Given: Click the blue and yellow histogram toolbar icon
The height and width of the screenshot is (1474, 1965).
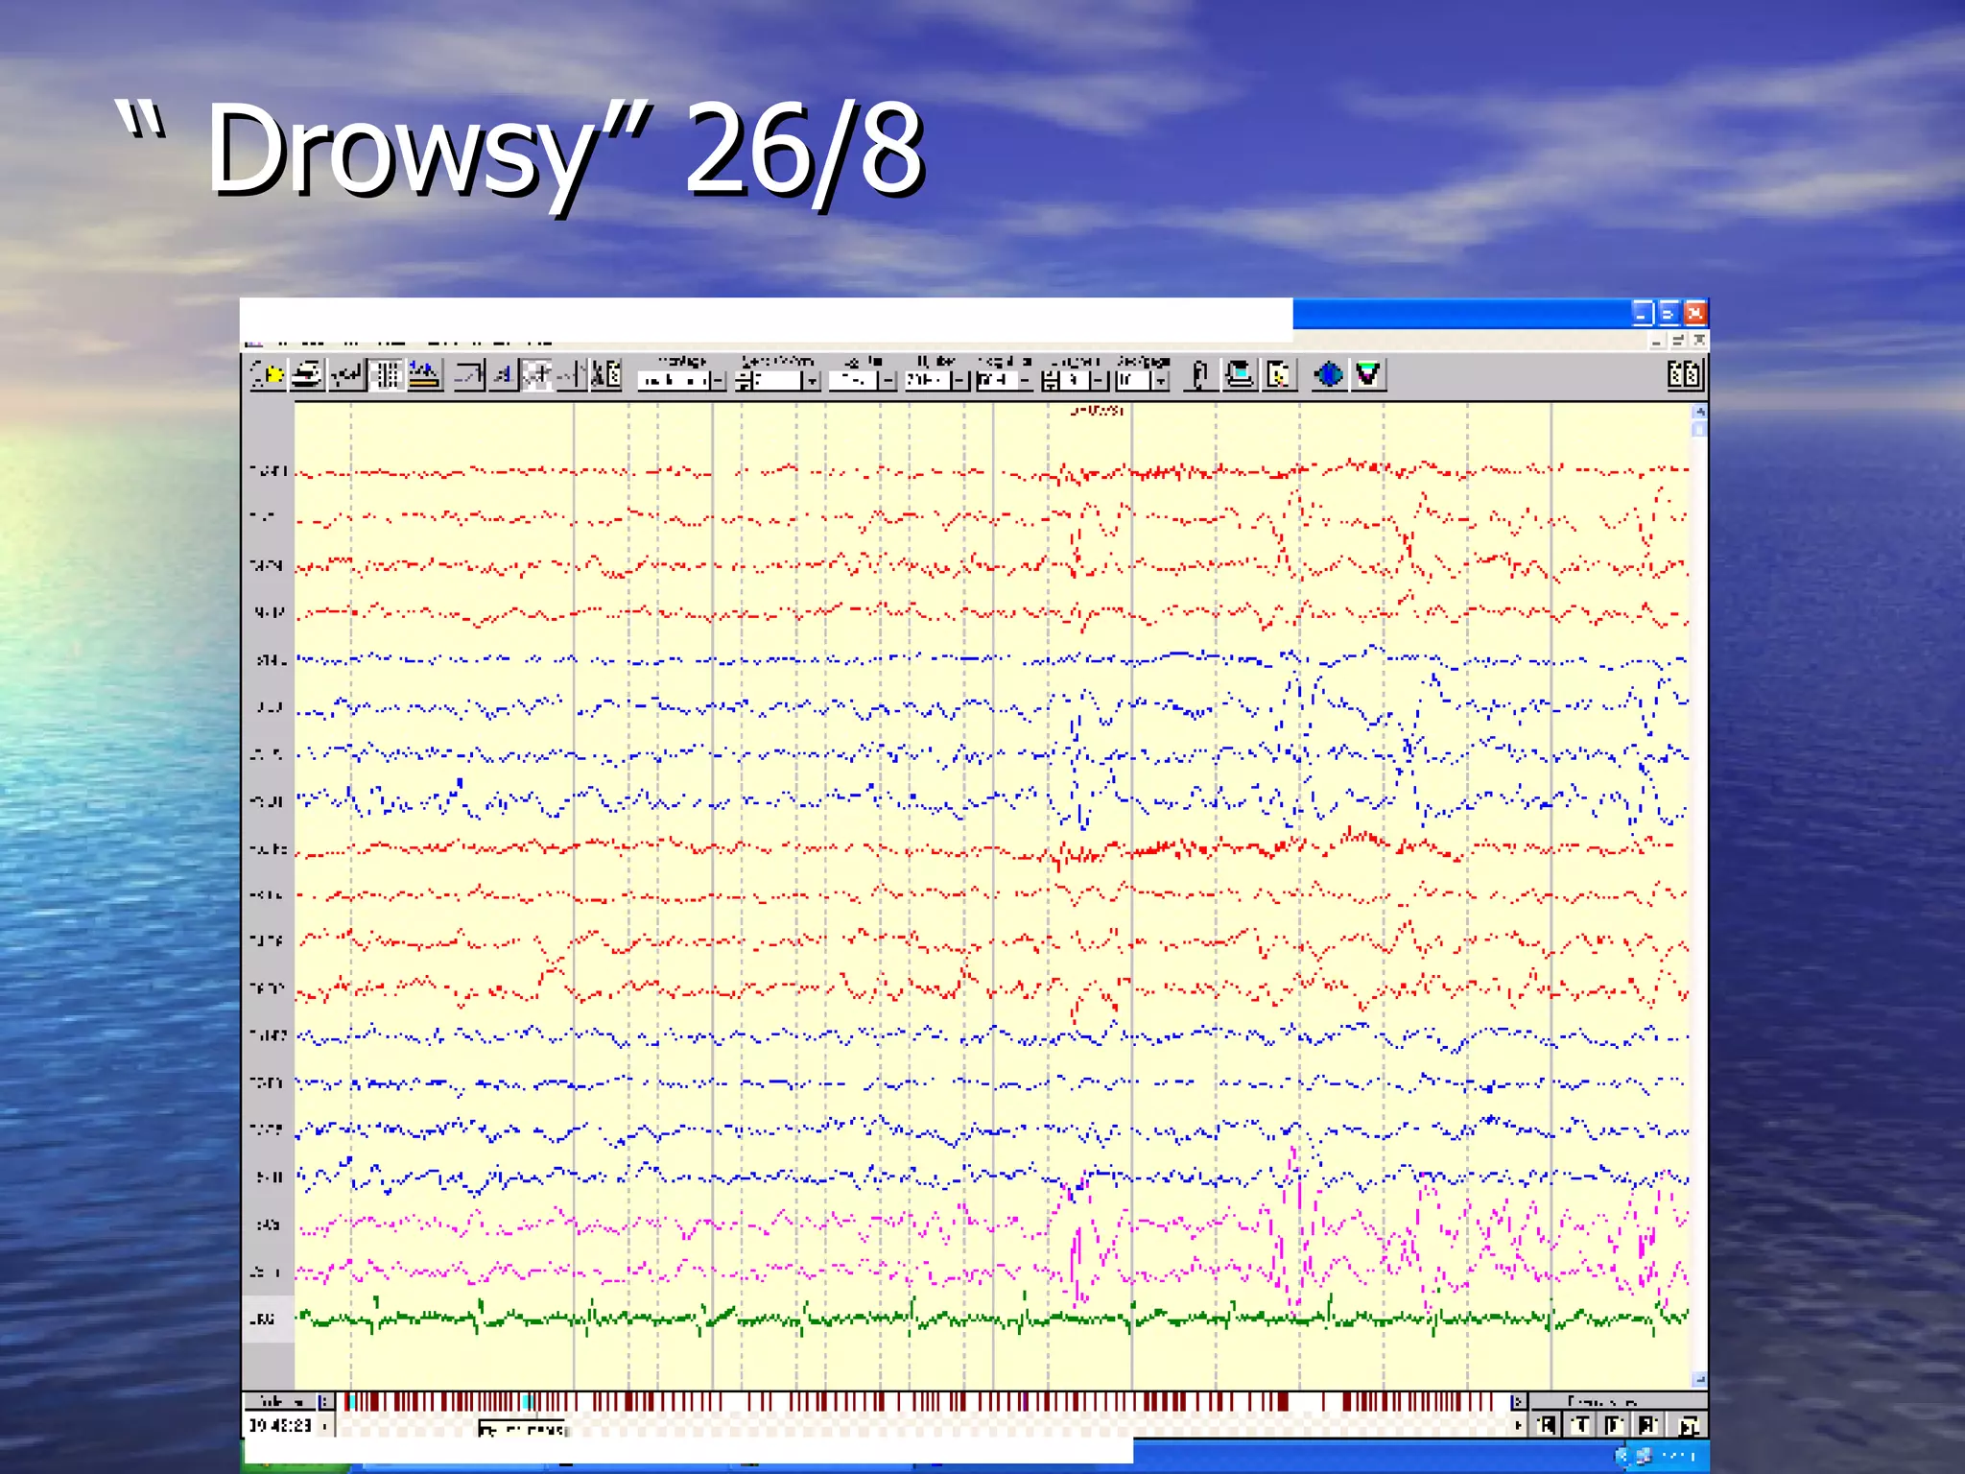Looking at the screenshot, I should (424, 374).
